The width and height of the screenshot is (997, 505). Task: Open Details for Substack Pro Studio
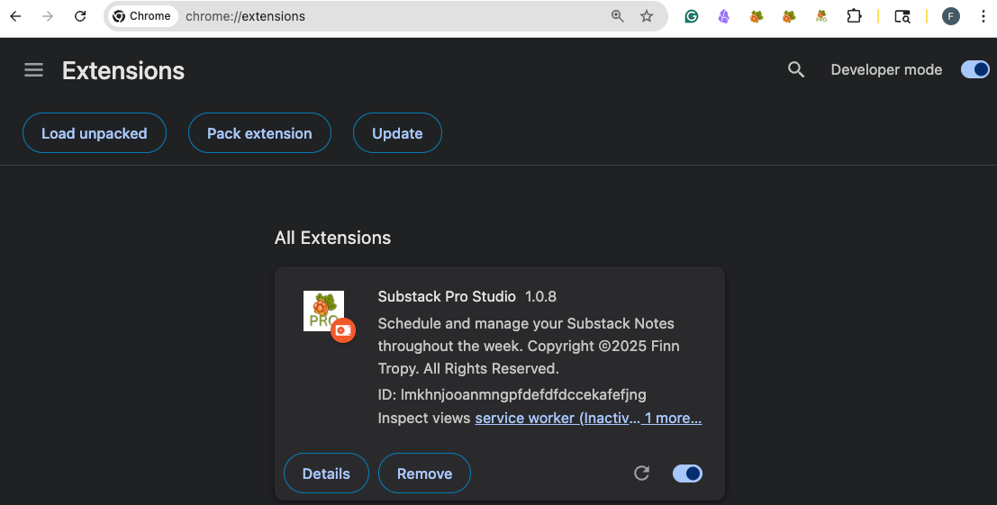(326, 473)
